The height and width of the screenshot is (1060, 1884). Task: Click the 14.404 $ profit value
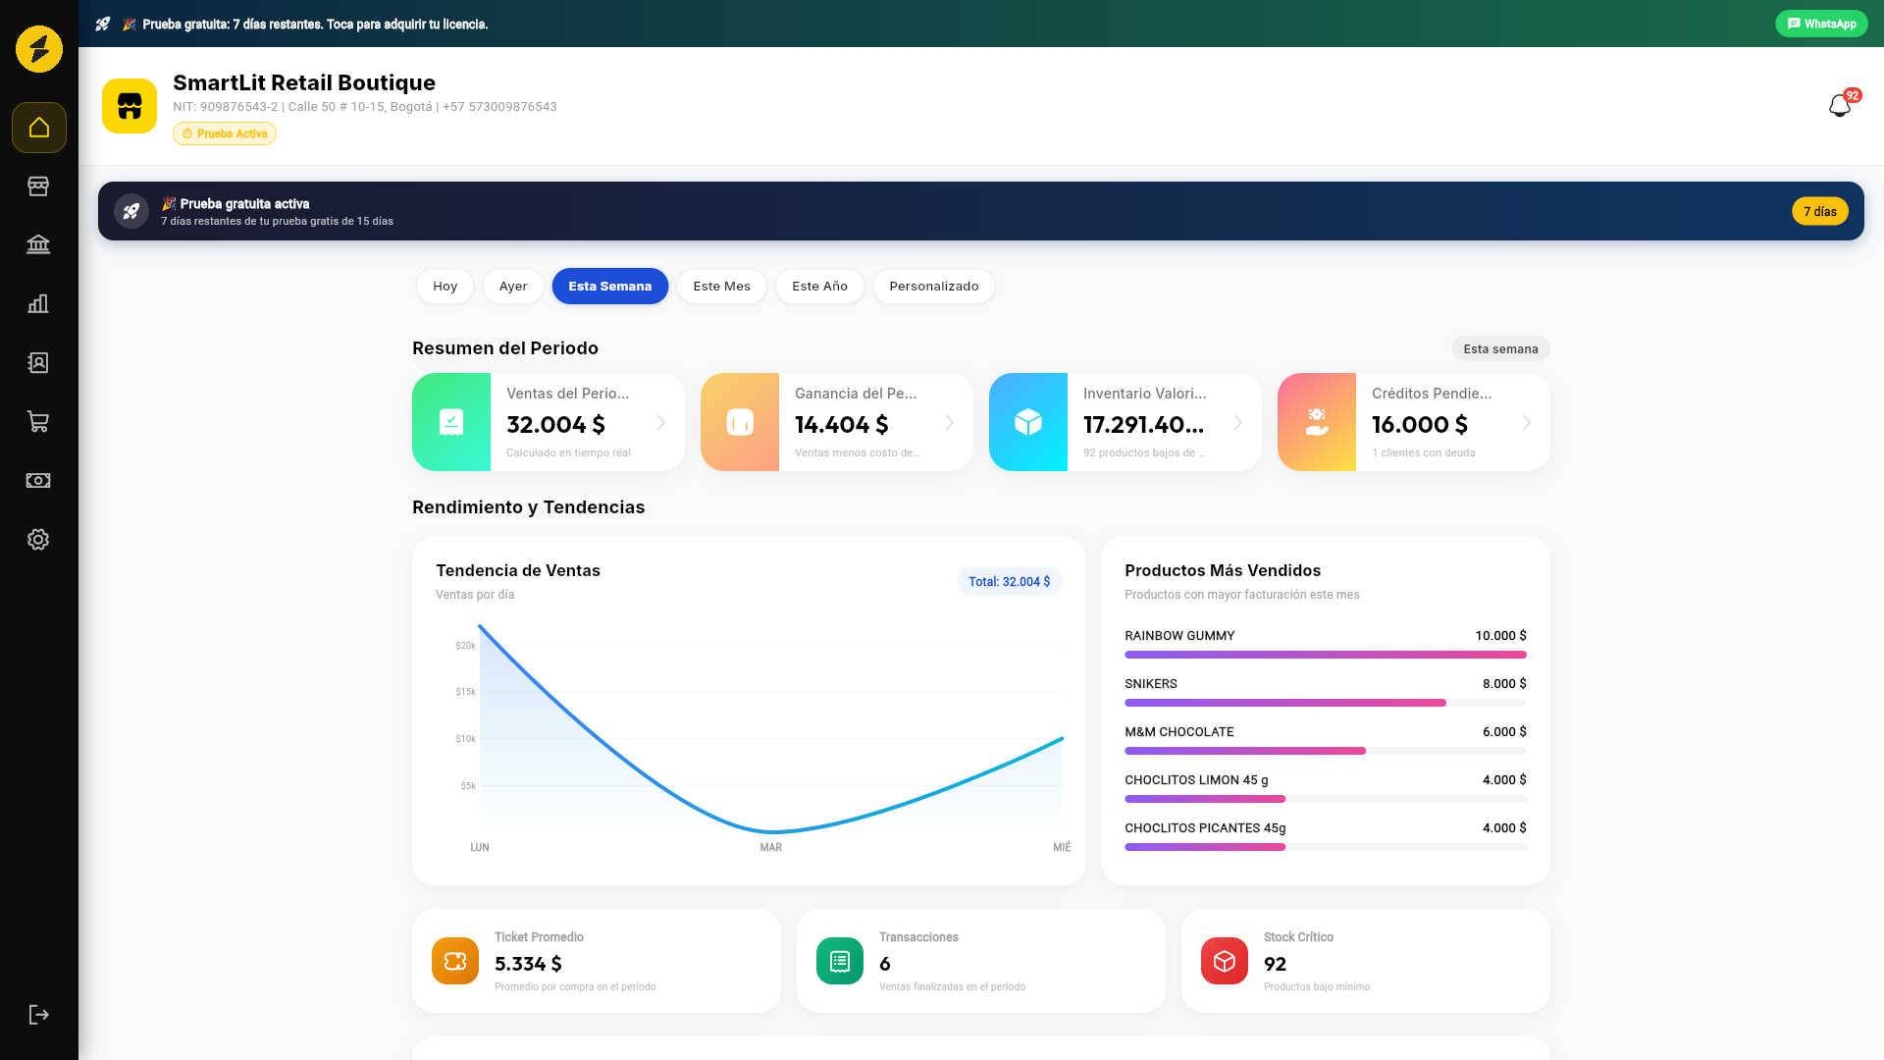coord(842,424)
